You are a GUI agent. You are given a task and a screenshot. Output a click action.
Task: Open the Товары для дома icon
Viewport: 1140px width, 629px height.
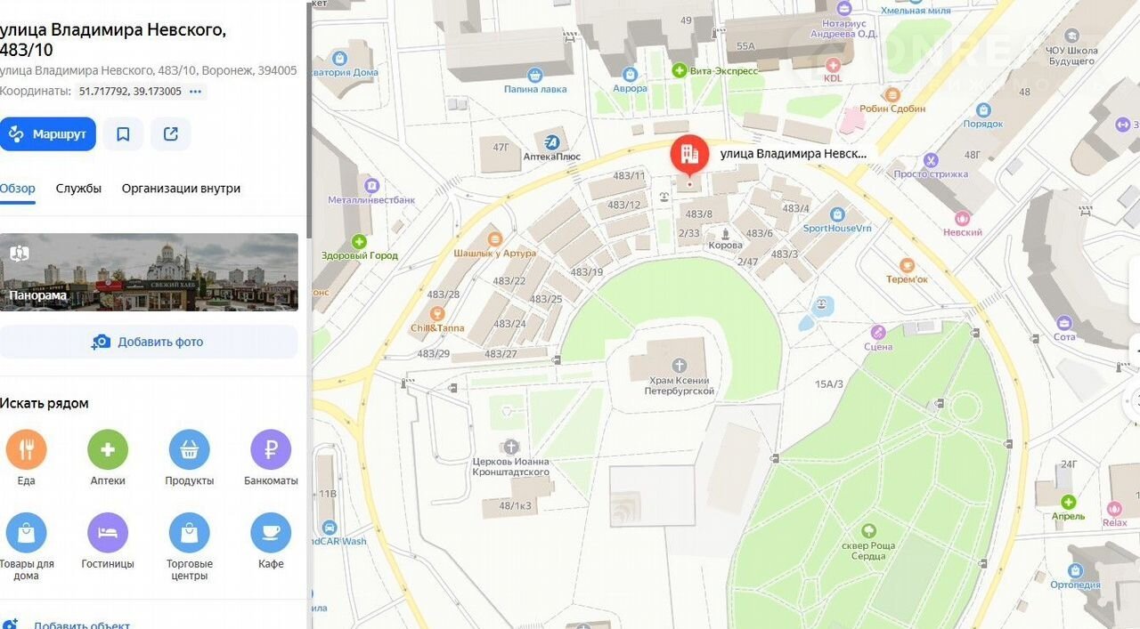click(x=26, y=533)
